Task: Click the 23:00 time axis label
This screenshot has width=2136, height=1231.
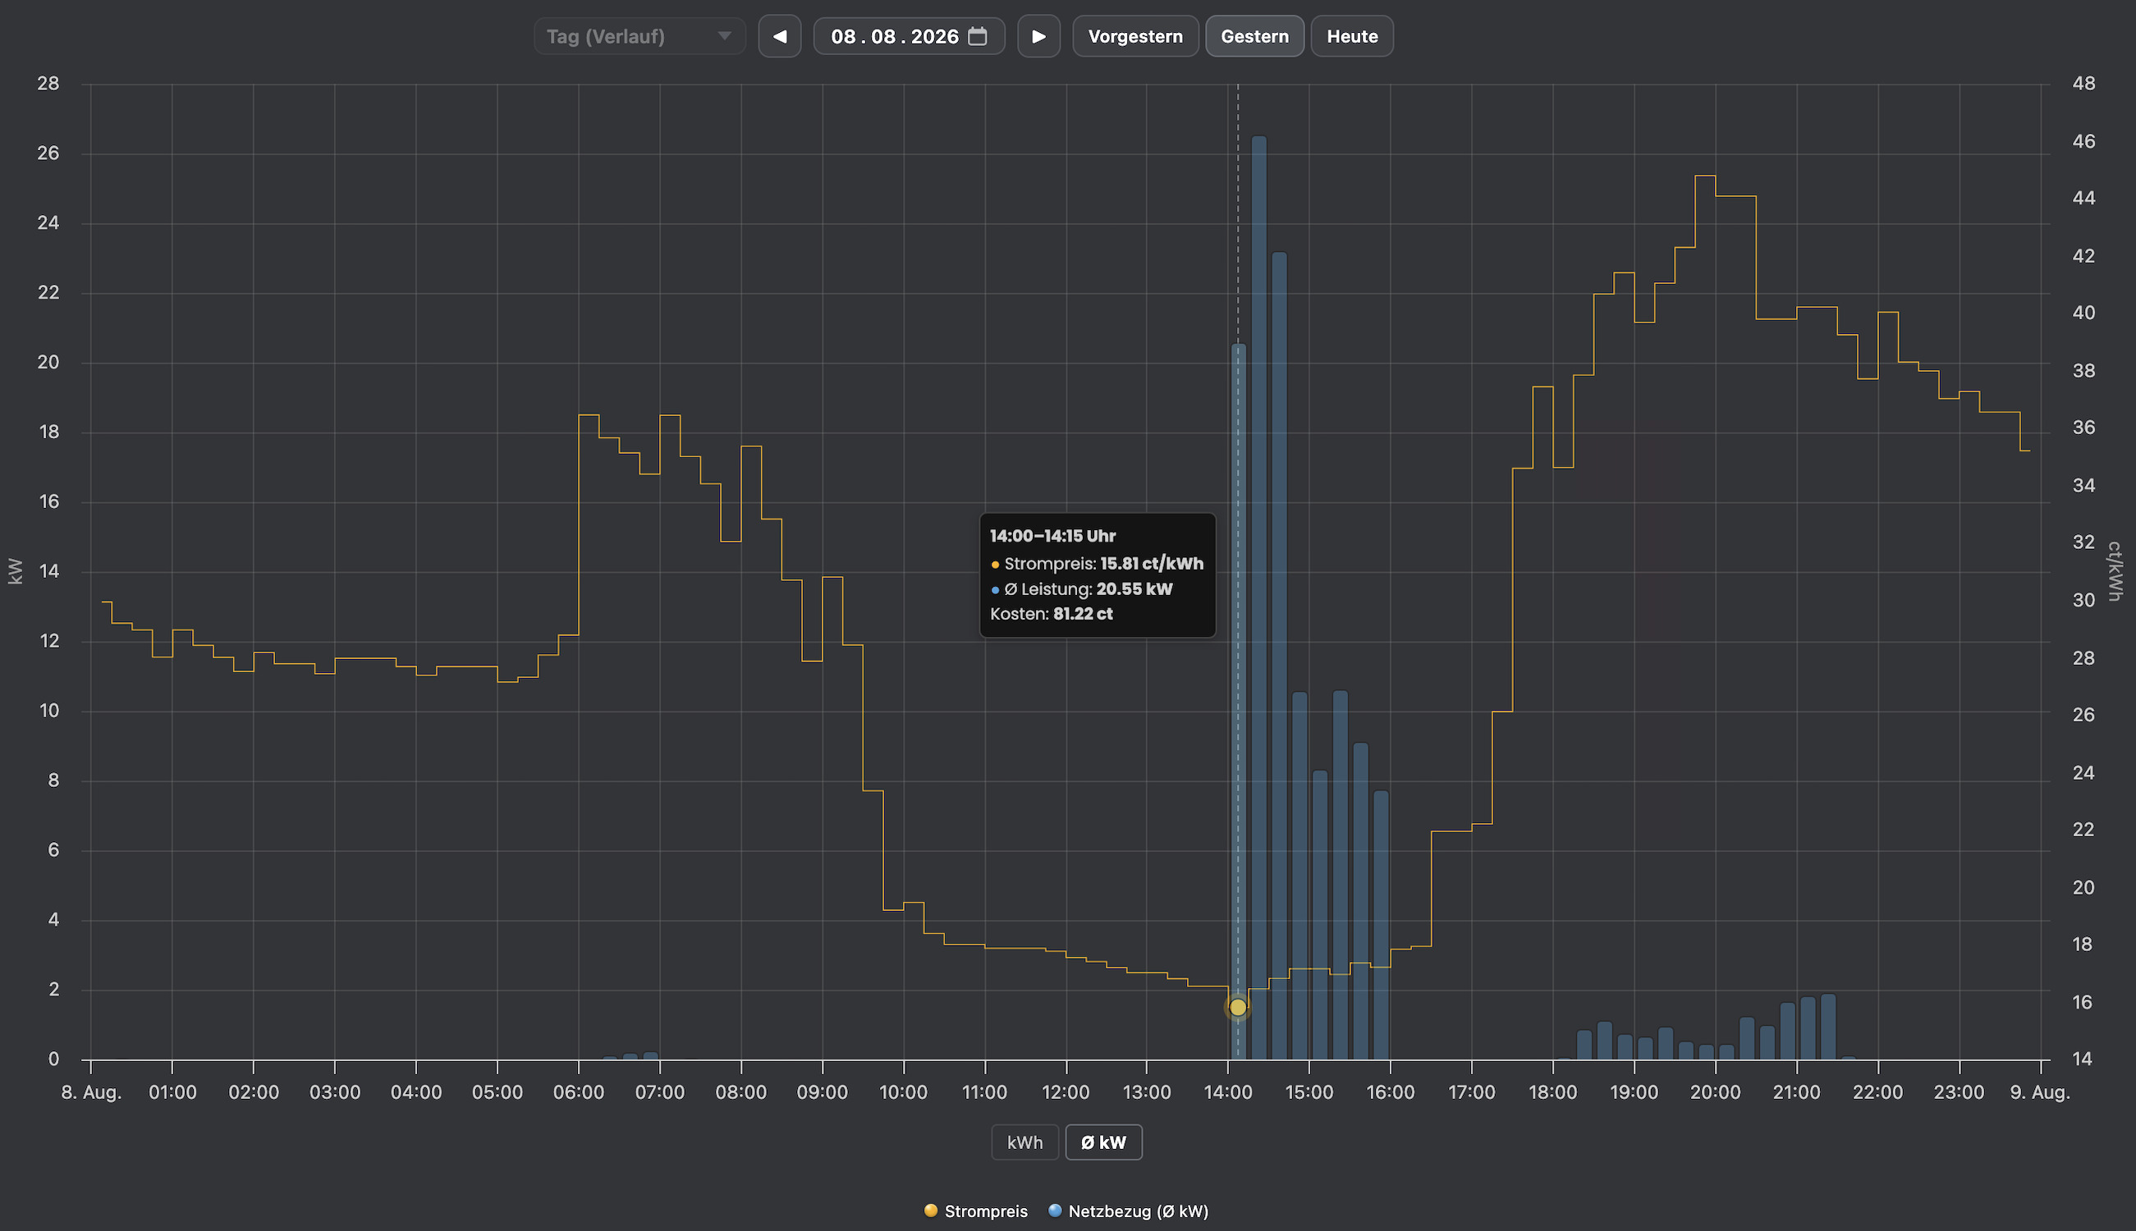Action: click(x=1959, y=1092)
